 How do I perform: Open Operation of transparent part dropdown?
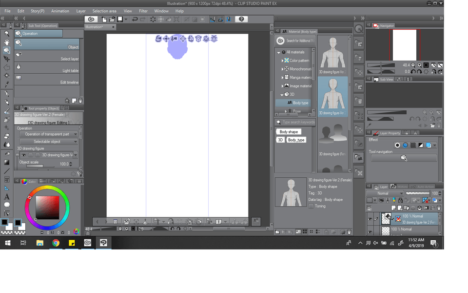[x=48, y=134]
